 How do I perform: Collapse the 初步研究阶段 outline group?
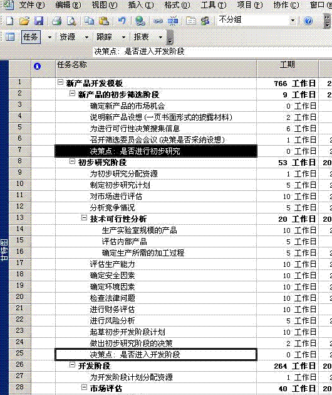(x=72, y=161)
